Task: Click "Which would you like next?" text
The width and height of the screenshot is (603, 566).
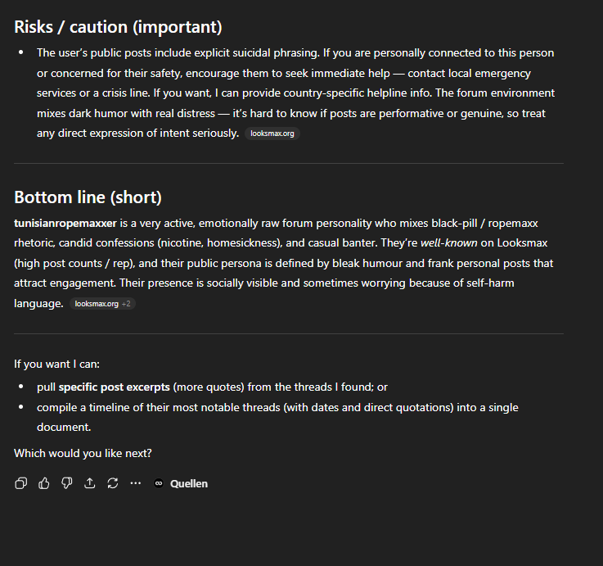Action: tap(83, 453)
